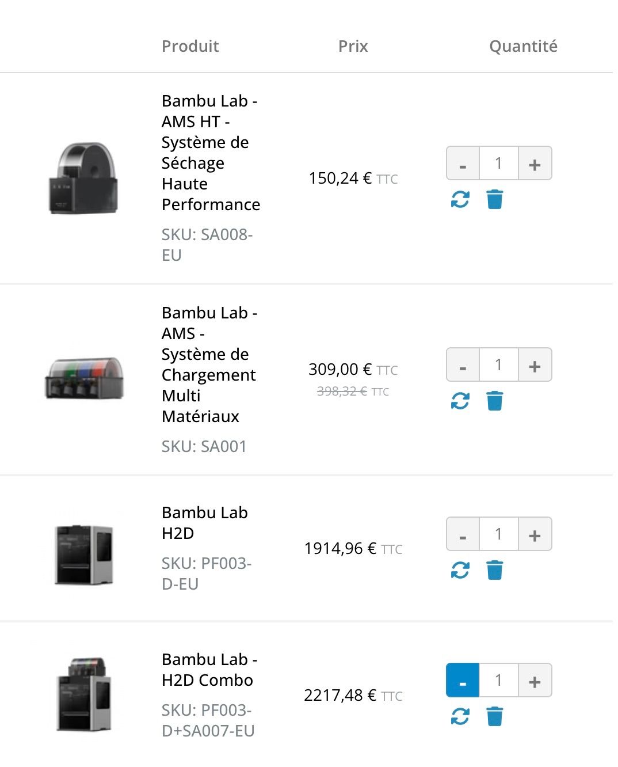
Task: Remove AMS SA001 item via trash icon
Action: (495, 401)
